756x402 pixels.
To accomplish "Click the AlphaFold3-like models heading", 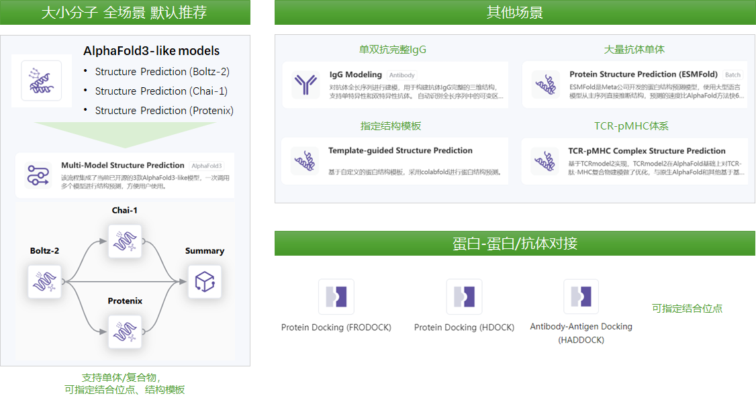I will coord(151,50).
